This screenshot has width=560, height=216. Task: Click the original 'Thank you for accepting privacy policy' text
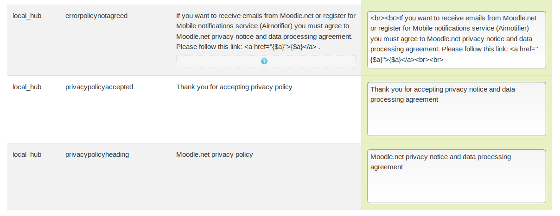234,87
